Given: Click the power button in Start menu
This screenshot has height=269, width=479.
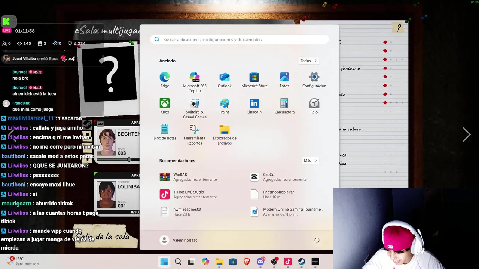Looking at the screenshot, I should coord(317,240).
